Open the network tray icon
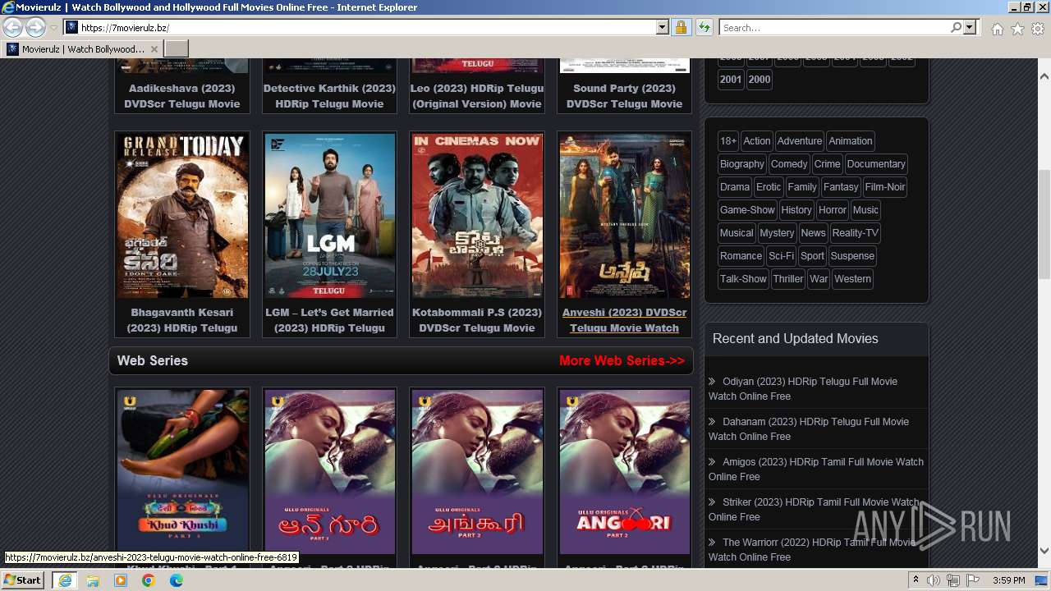 [952, 580]
